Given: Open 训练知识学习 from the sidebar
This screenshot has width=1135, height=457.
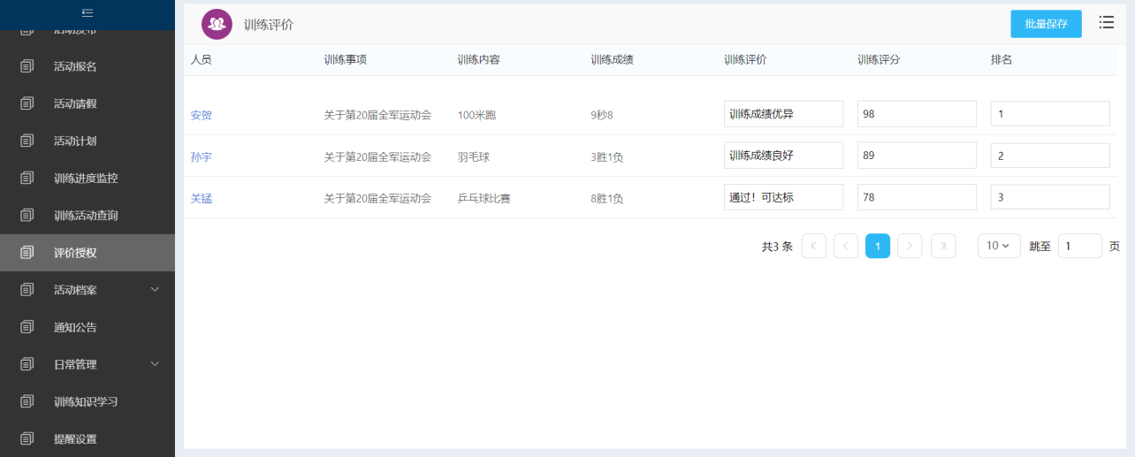Looking at the screenshot, I should (86, 401).
